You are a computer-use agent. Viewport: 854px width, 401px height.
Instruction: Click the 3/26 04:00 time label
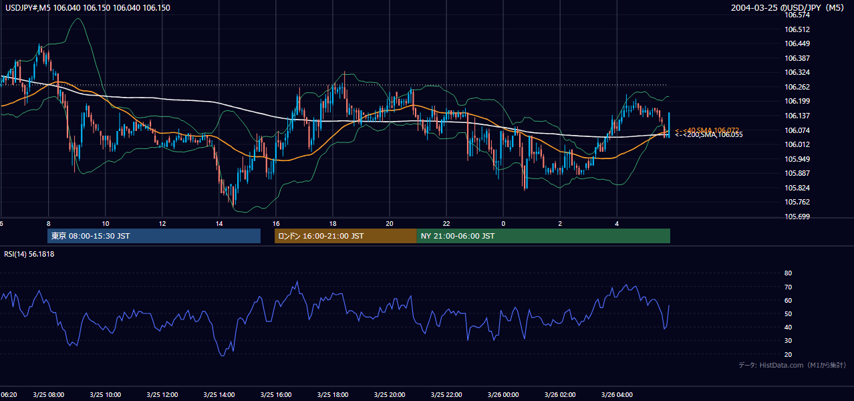(x=617, y=395)
